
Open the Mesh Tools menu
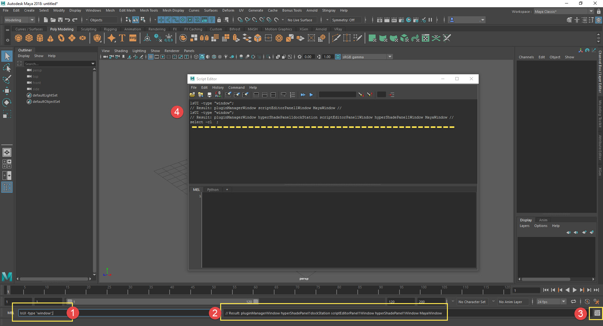(149, 10)
